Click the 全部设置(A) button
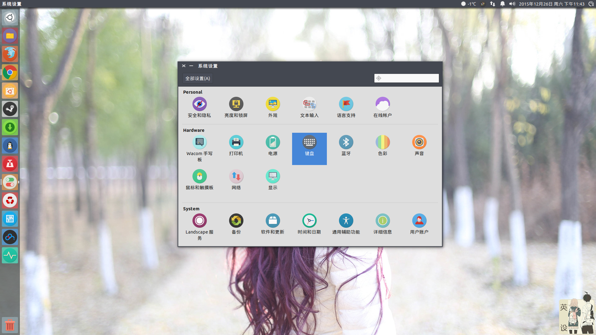The image size is (596, 335). 198,78
